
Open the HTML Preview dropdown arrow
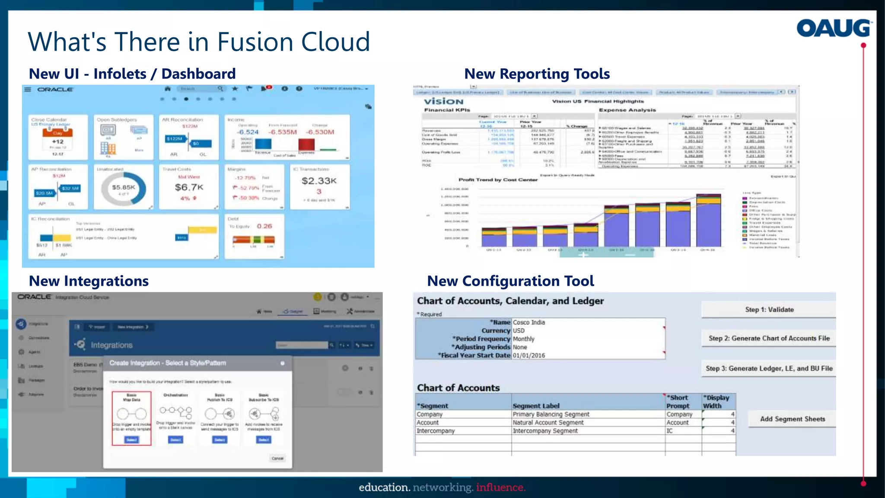[x=473, y=86]
